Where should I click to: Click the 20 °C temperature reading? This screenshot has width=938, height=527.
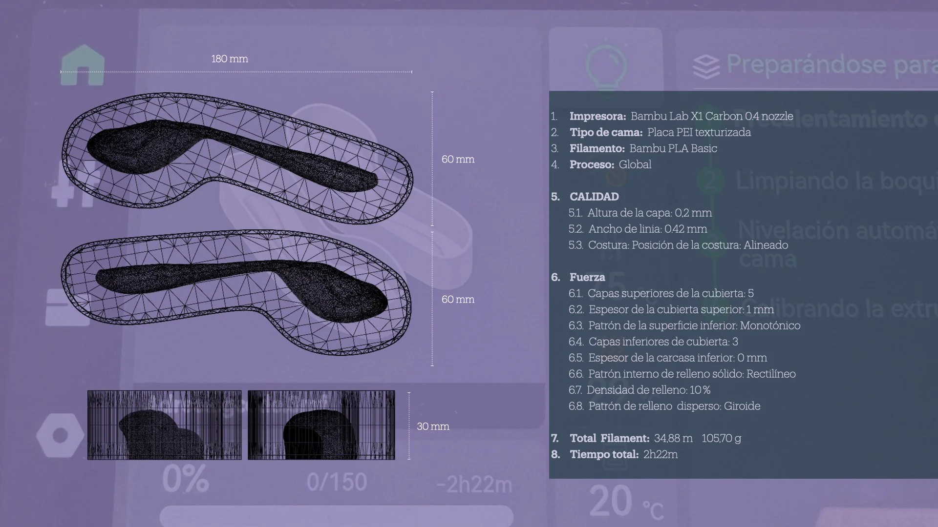point(613,501)
